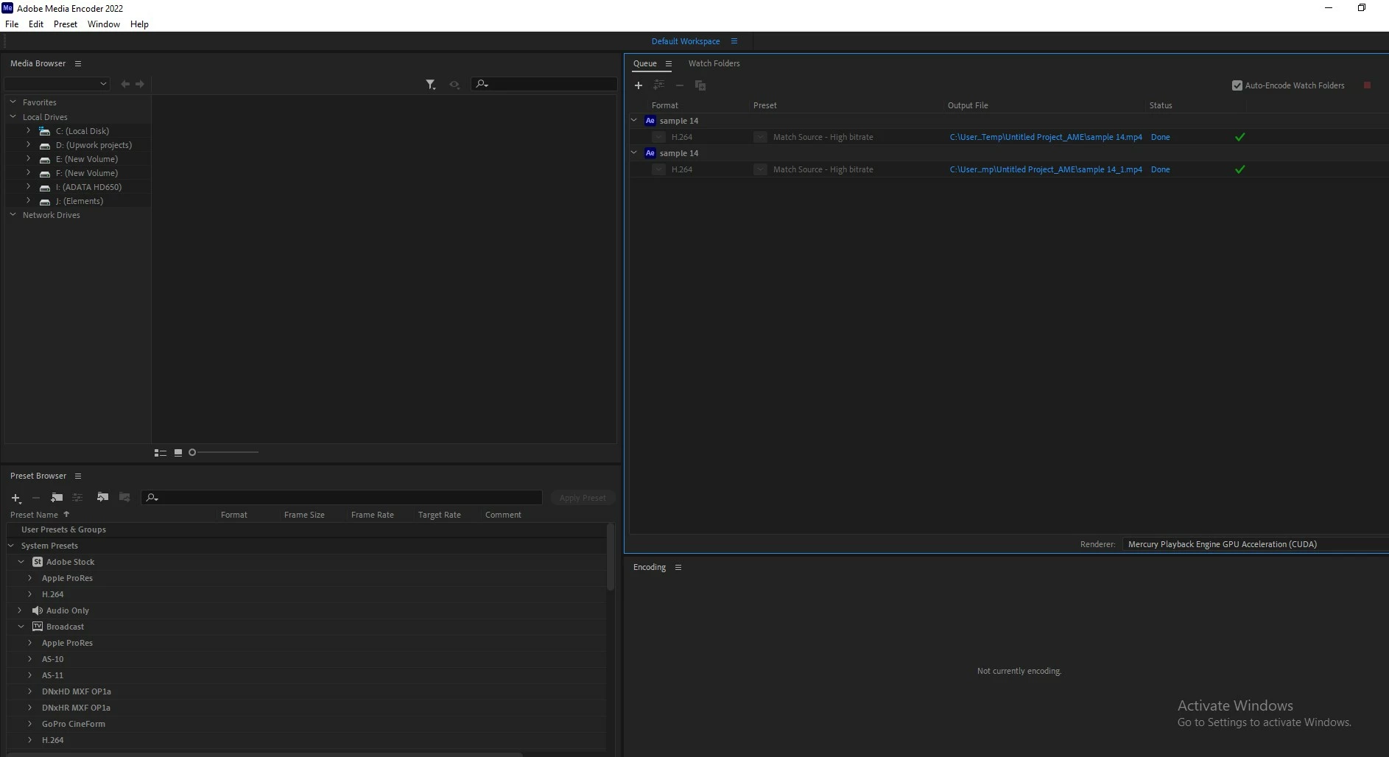The height and width of the screenshot is (757, 1389).
Task: Open the Queue panel menu
Action: (x=669, y=63)
